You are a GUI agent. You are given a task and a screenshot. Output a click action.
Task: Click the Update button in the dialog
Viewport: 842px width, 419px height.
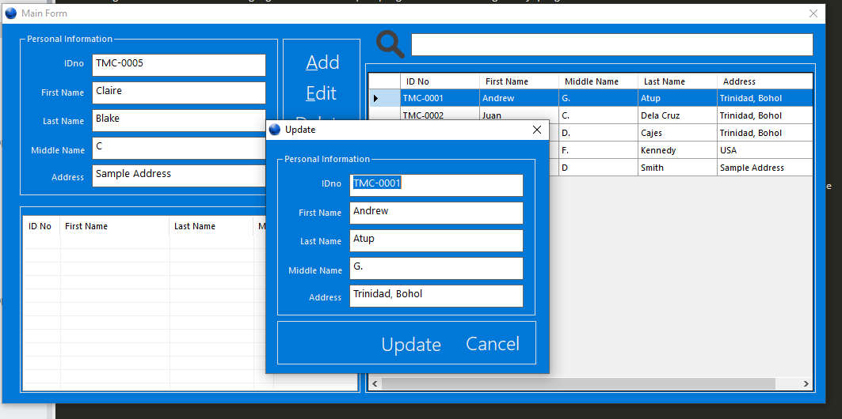tap(411, 344)
